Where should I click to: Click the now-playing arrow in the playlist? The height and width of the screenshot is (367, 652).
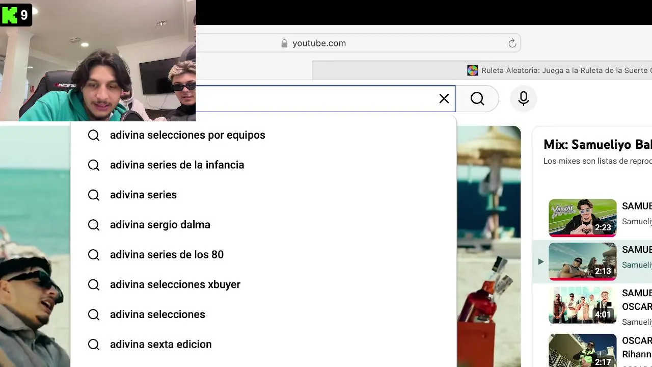coord(540,261)
